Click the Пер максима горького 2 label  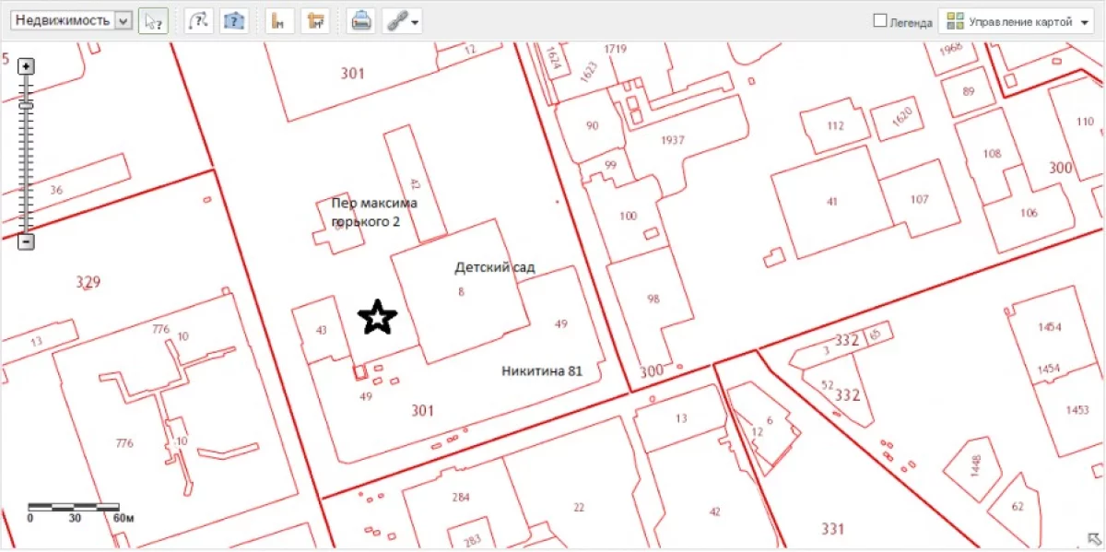point(373,210)
